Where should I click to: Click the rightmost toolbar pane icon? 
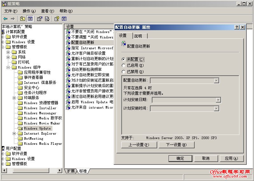coord(64,19)
